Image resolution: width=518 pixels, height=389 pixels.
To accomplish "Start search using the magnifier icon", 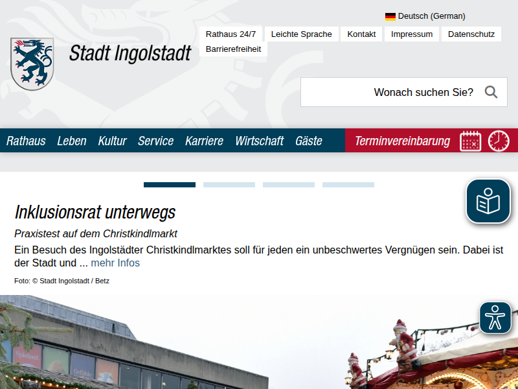I will click(x=492, y=92).
